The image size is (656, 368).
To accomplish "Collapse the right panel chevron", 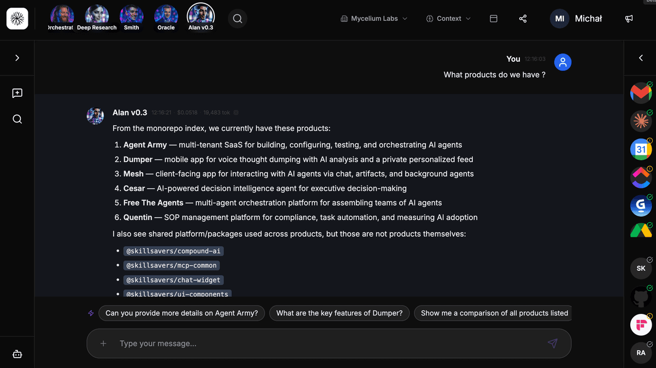I will coord(641,57).
